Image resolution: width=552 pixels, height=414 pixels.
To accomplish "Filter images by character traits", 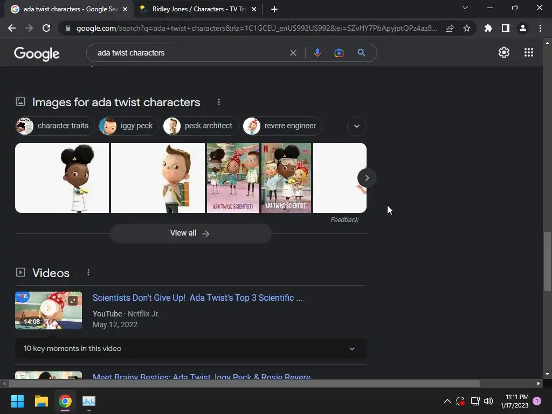I will point(55,126).
